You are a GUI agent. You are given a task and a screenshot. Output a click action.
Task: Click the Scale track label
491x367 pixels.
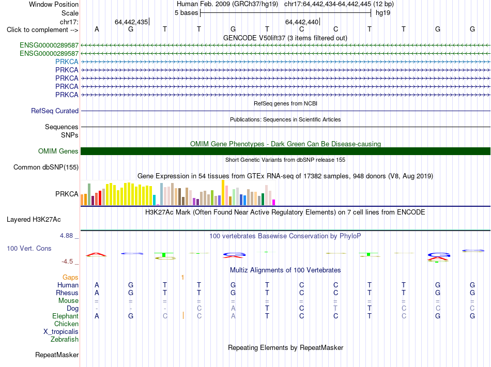[70, 13]
